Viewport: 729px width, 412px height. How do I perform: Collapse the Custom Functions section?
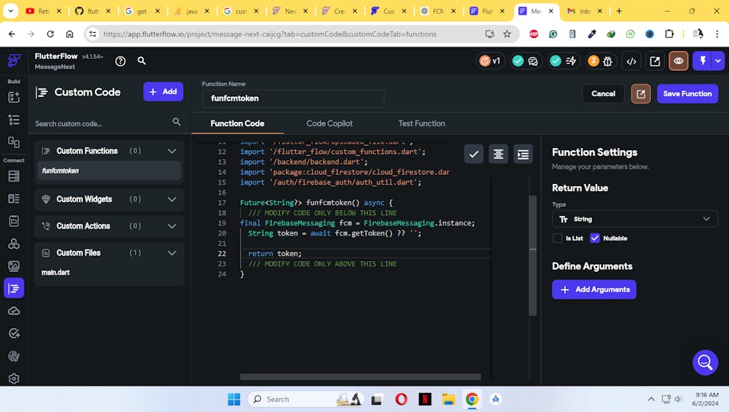click(x=172, y=151)
